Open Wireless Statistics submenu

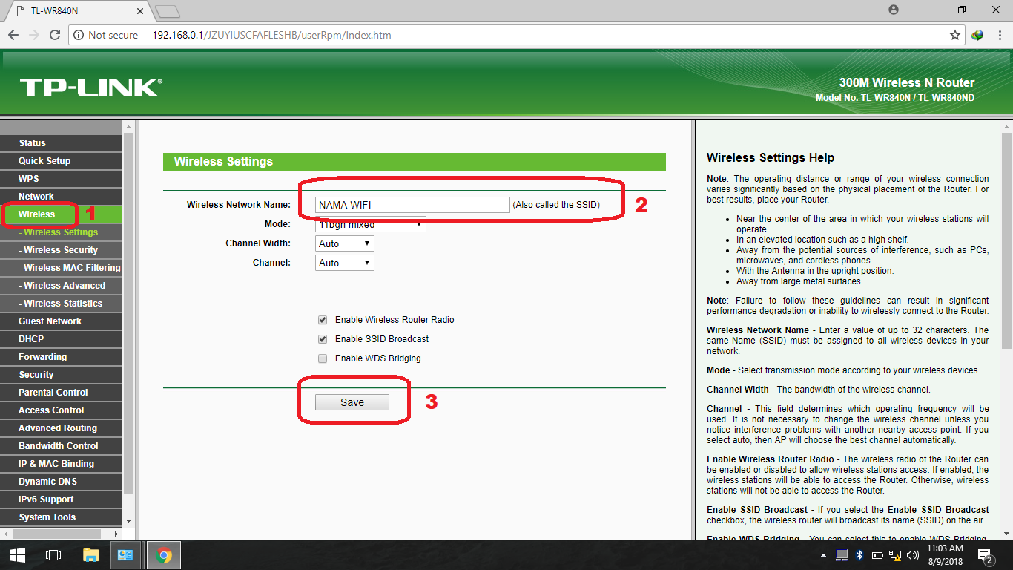61,304
